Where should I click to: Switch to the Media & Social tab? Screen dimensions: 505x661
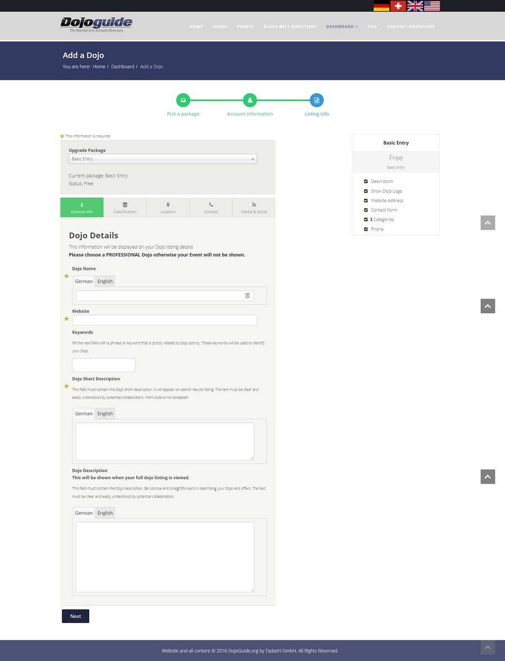tap(254, 208)
